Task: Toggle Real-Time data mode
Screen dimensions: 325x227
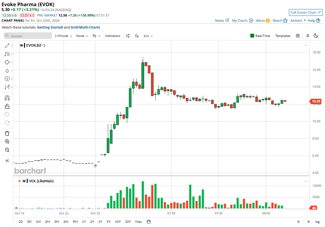Action: [x=260, y=36]
